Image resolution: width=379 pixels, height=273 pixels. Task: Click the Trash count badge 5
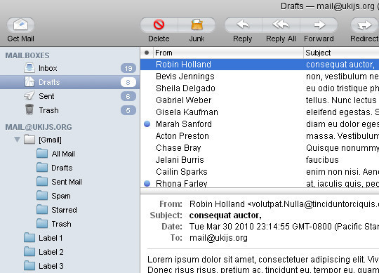128,110
